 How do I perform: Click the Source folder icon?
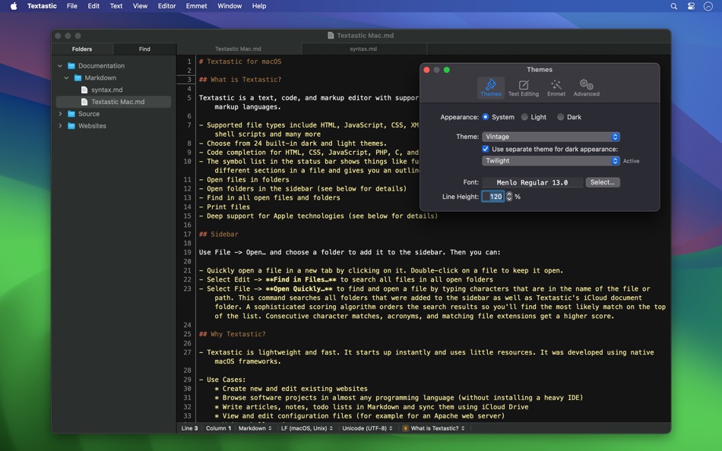[71, 114]
